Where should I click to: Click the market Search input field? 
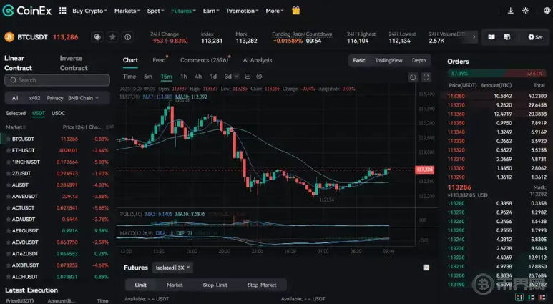tap(57, 80)
